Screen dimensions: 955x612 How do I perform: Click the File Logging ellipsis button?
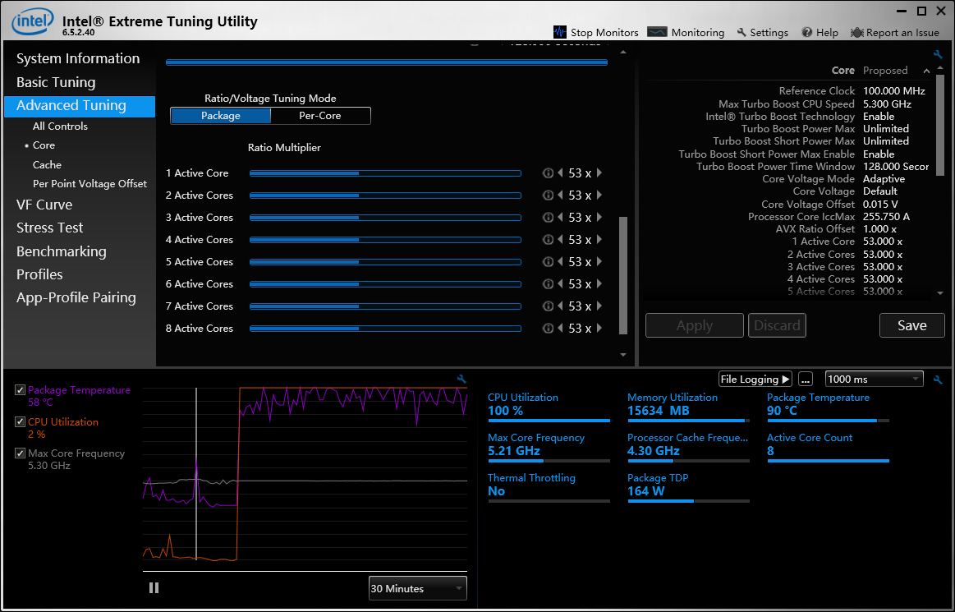click(x=806, y=380)
